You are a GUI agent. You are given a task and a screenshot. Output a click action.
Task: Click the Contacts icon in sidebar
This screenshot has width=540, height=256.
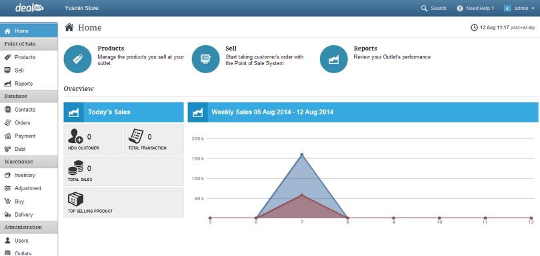click(x=7, y=110)
